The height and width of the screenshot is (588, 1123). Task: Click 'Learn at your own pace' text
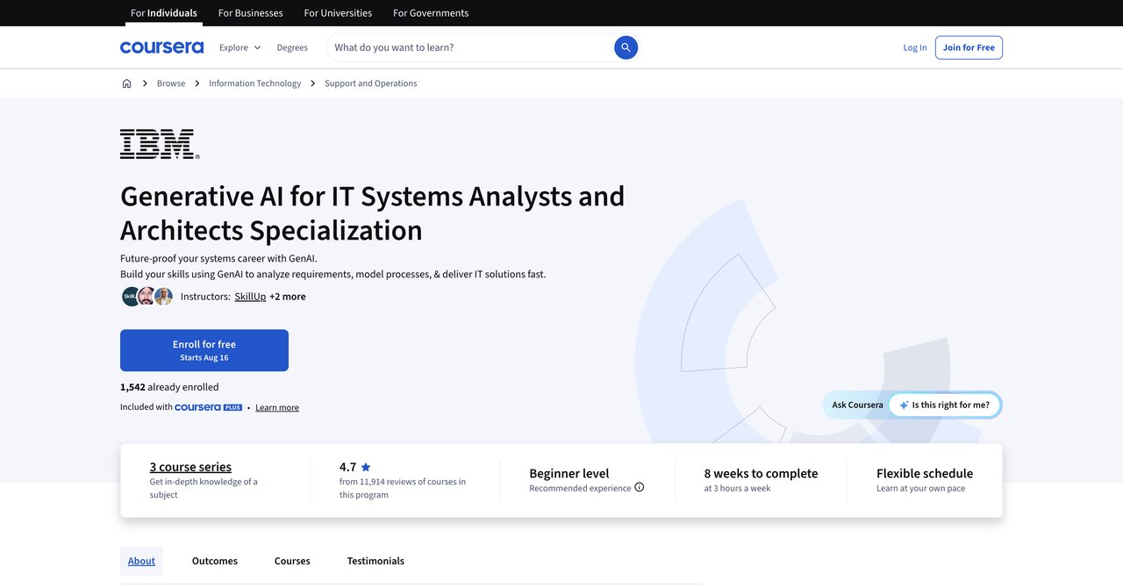[x=920, y=488]
